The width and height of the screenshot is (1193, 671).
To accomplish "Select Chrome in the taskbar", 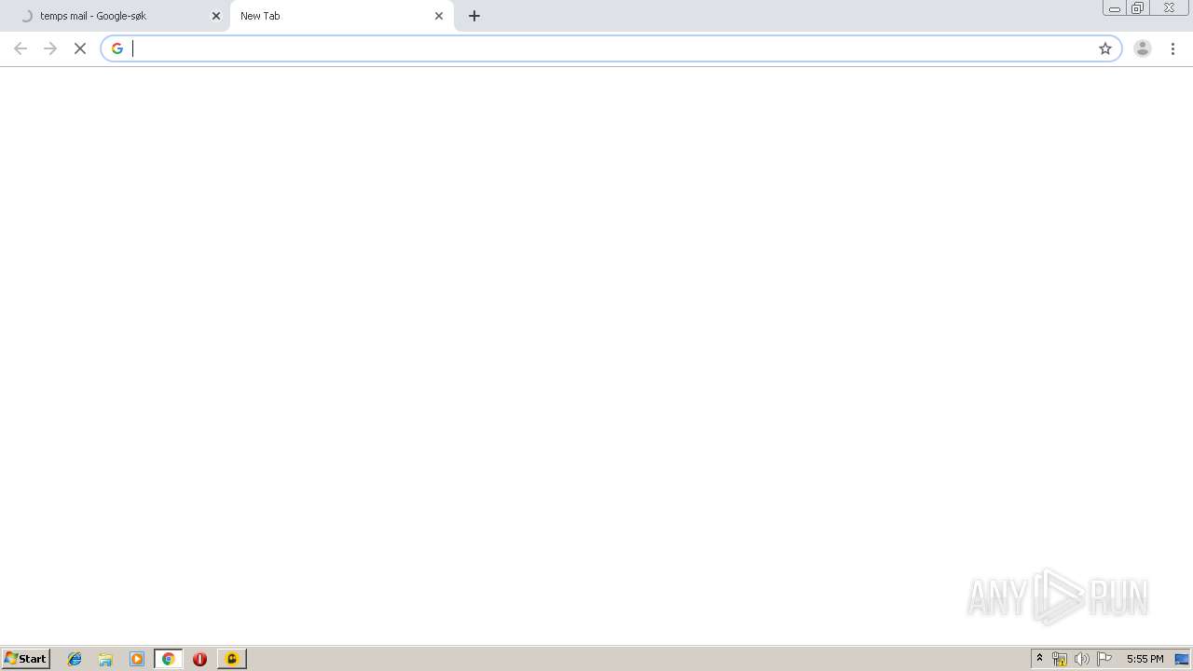I will tap(169, 659).
